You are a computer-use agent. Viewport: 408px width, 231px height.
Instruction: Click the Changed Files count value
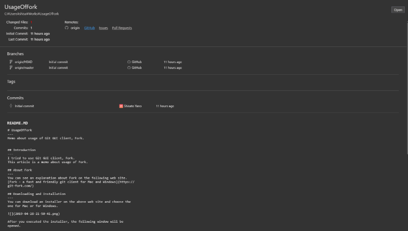pos(31,22)
